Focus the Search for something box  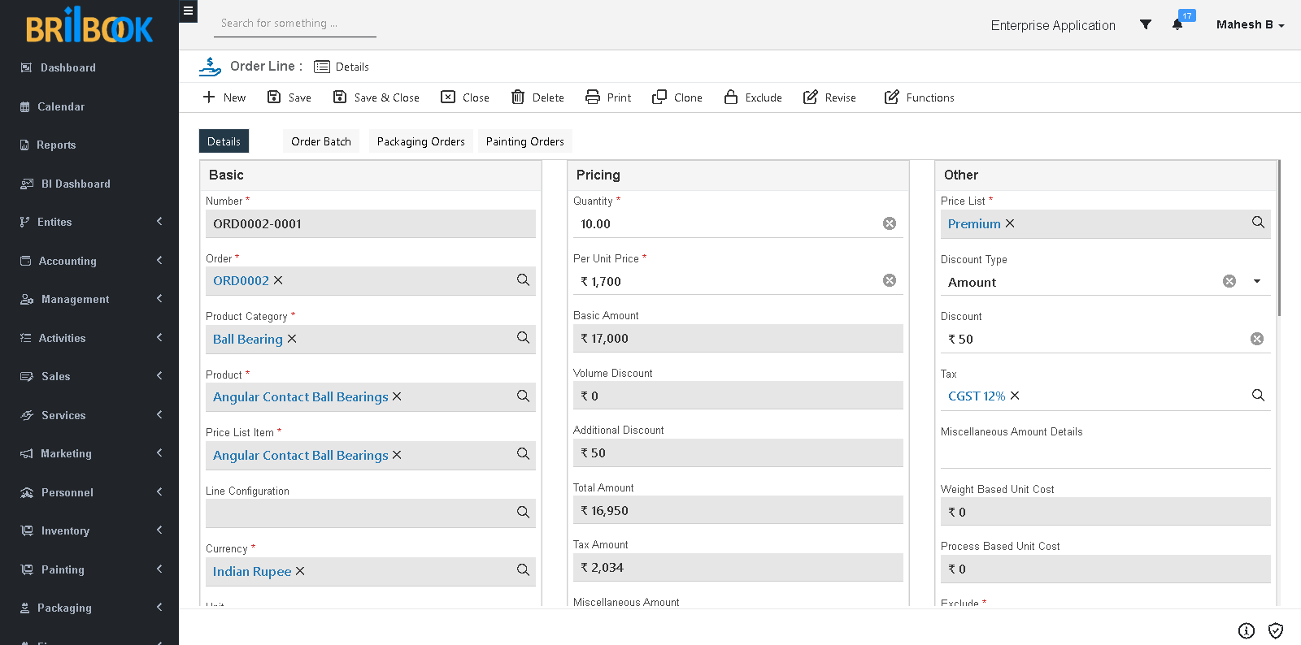click(294, 24)
